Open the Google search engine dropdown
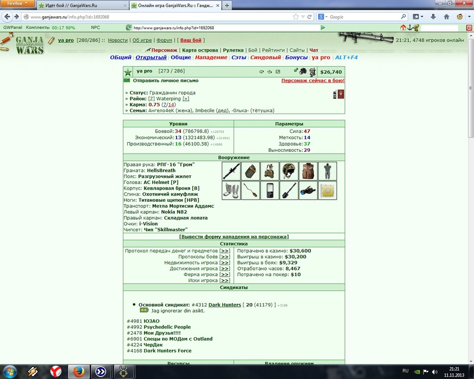The width and height of the screenshot is (474, 379). [323, 17]
